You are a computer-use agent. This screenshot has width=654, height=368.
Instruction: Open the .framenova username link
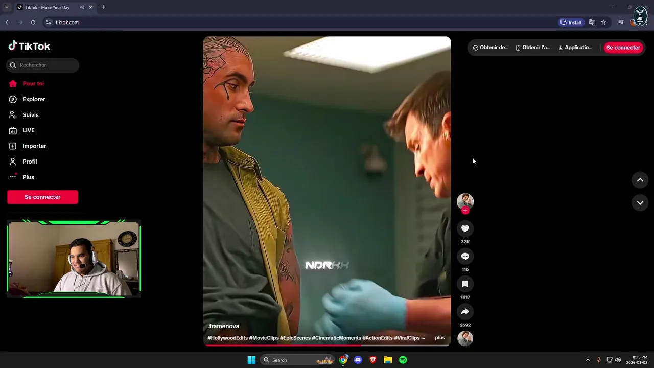pyautogui.click(x=223, y=326)
